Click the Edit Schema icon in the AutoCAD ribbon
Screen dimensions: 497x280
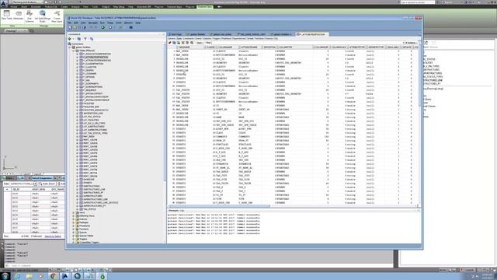click(30, 16)
